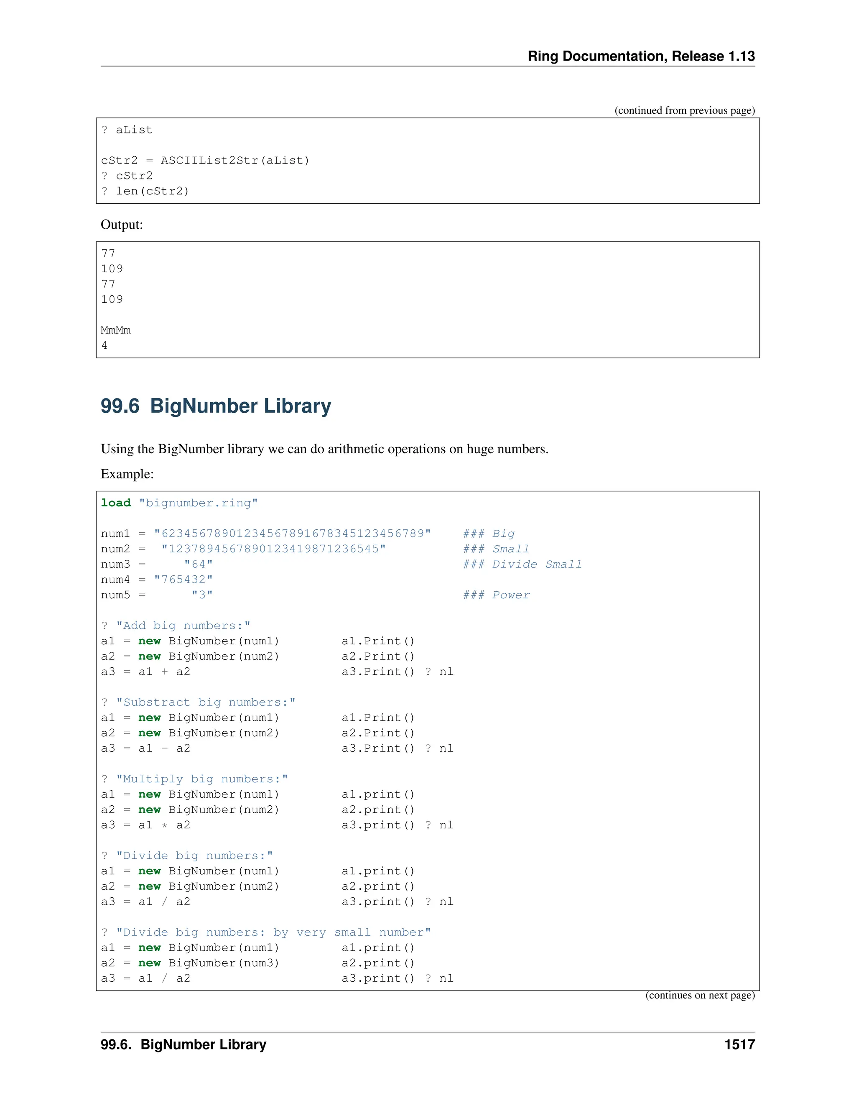Click the 'Example:' label
Viewport: 856px width, 1108px height.
(127, 475)
